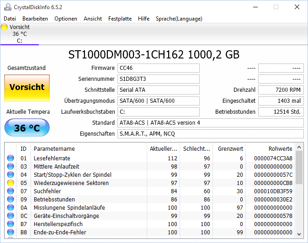Click the 36 °C temperature button
The image size is (308, 243).
tap(27, 127)
